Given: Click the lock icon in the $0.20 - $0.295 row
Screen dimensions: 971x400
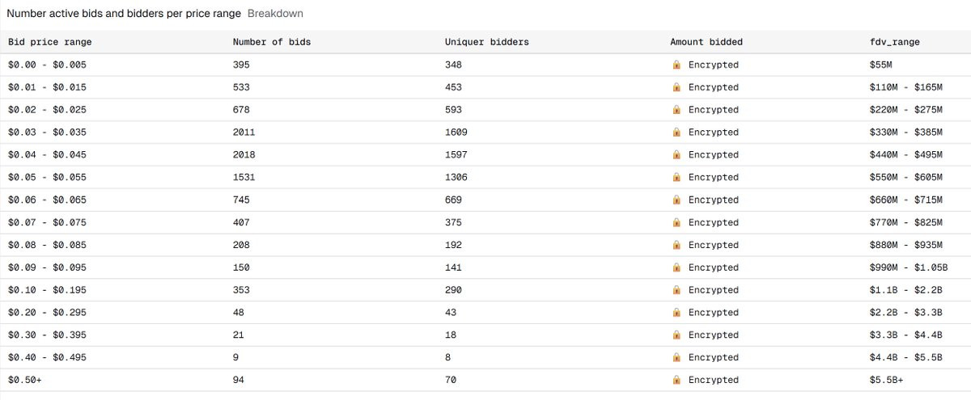Looking at the screenshot, I should coord(676,313).
